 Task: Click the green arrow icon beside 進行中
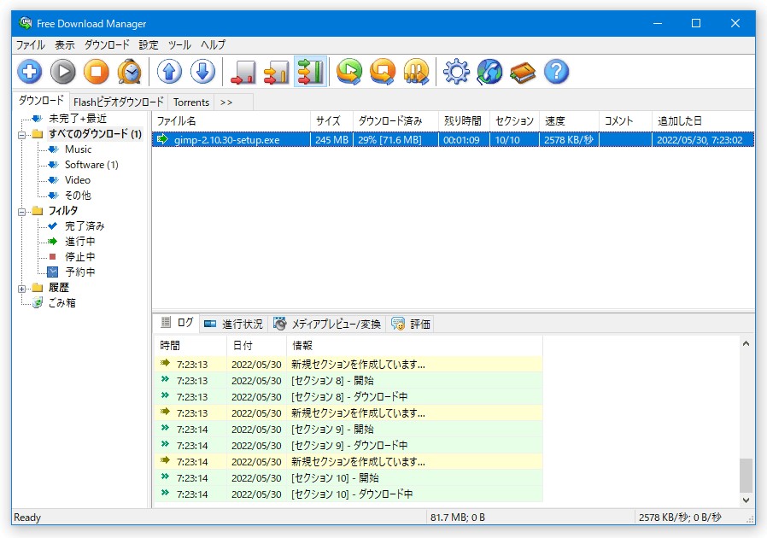click(x=52, y=241)
